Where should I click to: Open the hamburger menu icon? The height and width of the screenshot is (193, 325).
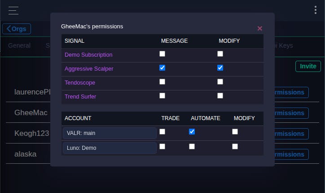pos(13,10)
